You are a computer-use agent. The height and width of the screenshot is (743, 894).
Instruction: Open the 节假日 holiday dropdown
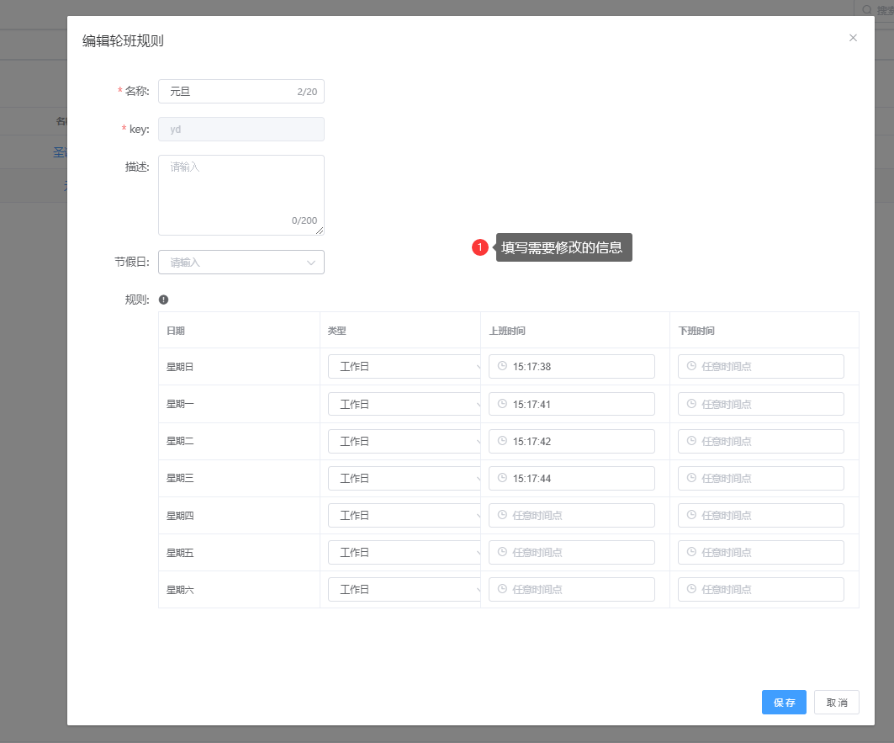pos(241,263)
